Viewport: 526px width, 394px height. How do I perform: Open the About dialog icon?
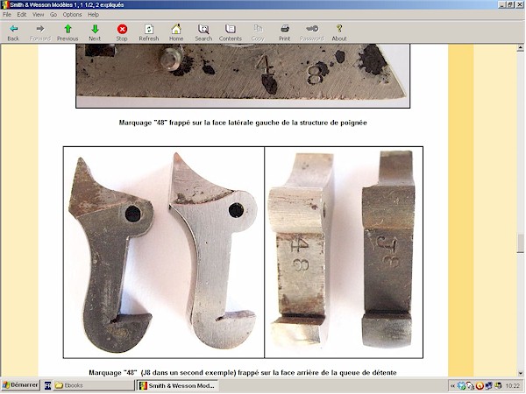(339, 32)
